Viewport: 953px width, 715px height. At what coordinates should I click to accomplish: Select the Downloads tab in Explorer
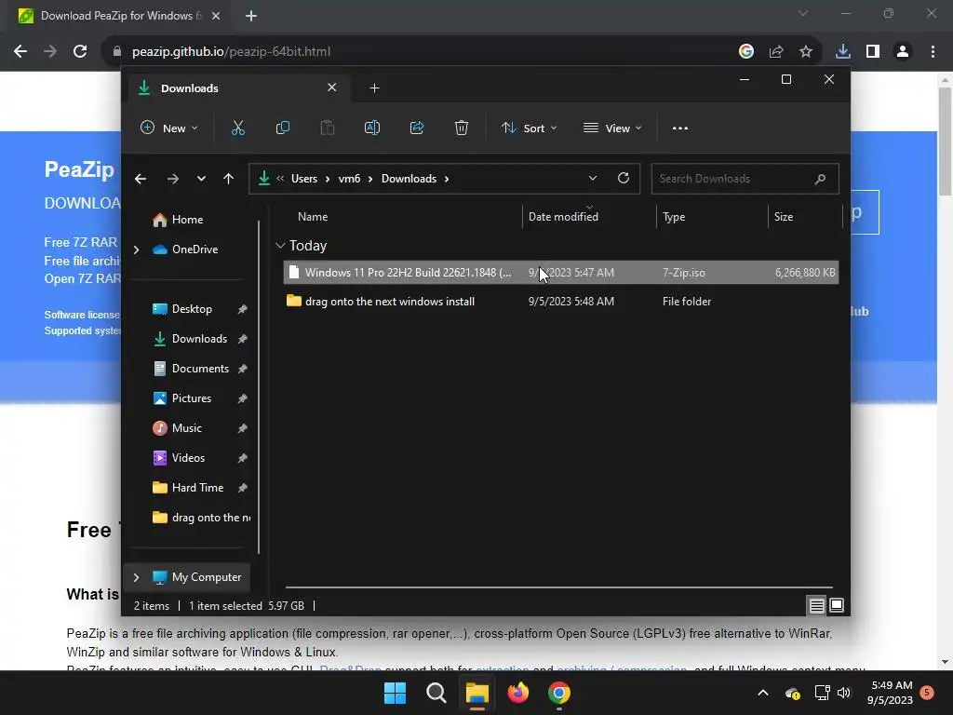(239, 88)
